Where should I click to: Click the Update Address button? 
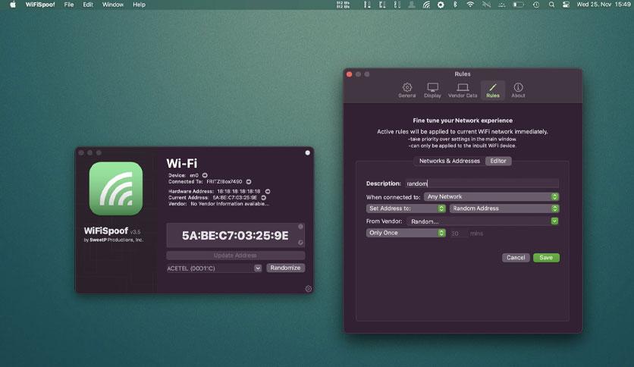235,256
